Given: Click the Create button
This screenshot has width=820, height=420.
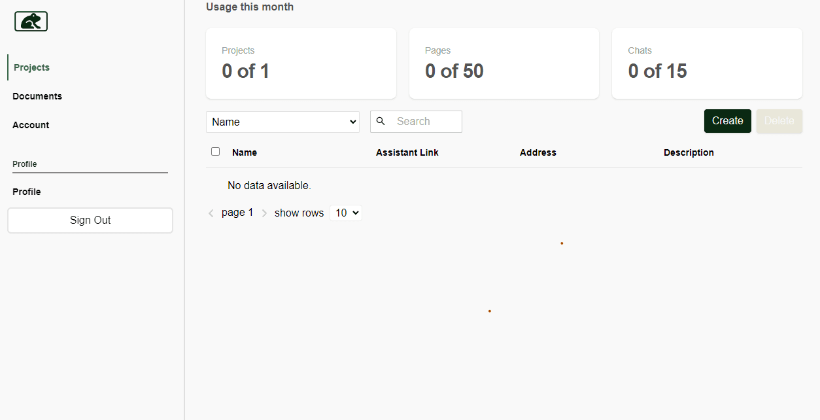Looking at the screenshot, I should pos(728,121).
